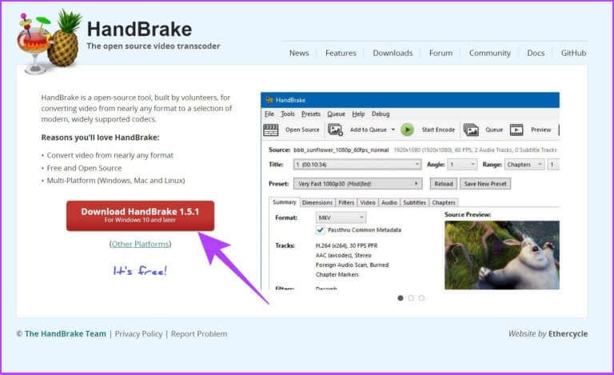Click the AAC (avcodec), Stereo track text
Screen dimensions: 614x375
coord(344,255)
